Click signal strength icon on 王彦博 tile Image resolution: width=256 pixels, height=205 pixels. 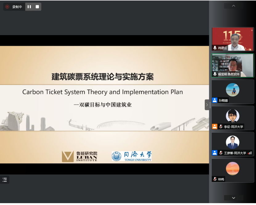tap(250, 153)
